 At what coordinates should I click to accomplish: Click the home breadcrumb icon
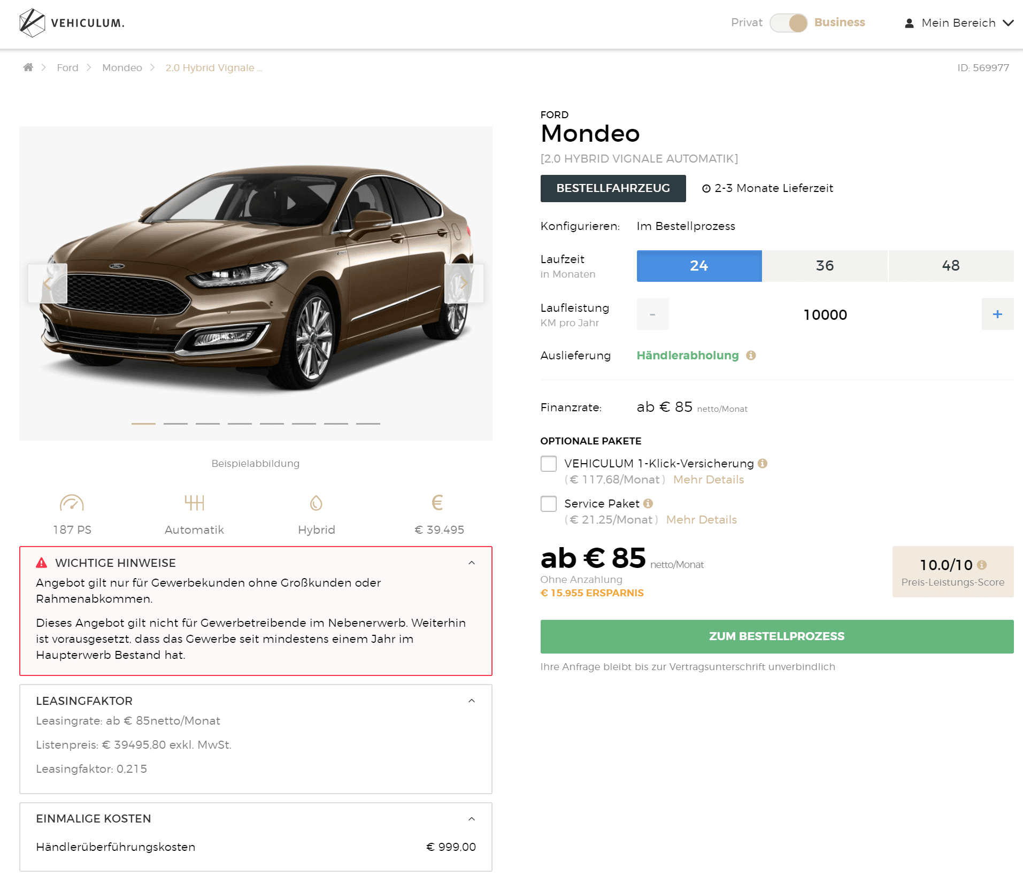click(28, 67)
